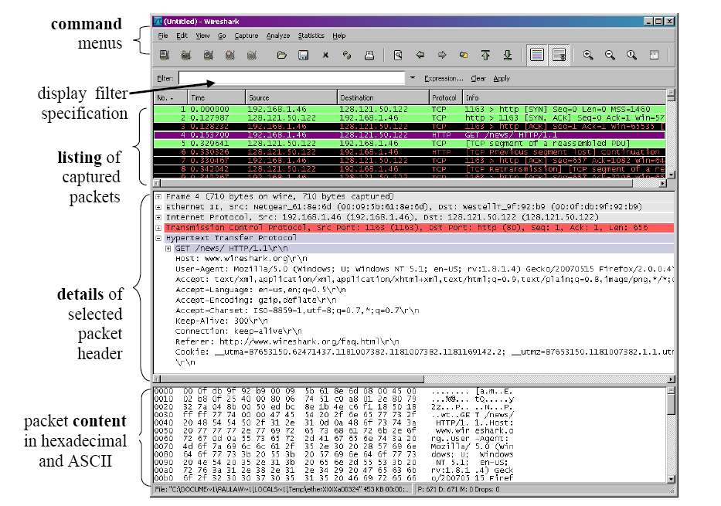Image resolution: width=721 pixels, height=506 pixels.
Task: Click into the display Filter text field
Action: [291, 78]
